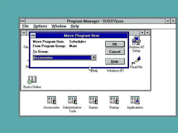Minimize the Program Manager window

tap(168, 21)
